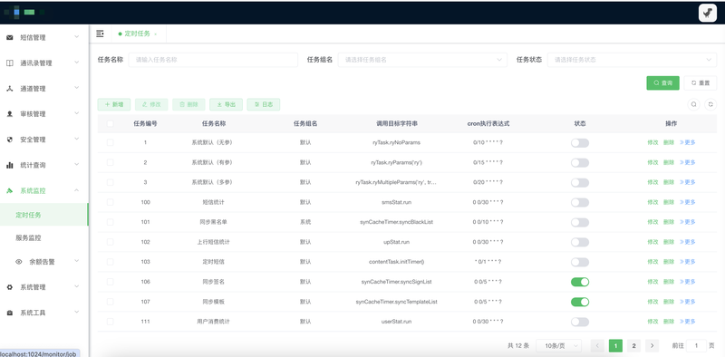Image resolution: width=725 pixels, height=357 pixels.
Task: Click 修改 link for 用户消费统计 row
Action: point(652,322)
